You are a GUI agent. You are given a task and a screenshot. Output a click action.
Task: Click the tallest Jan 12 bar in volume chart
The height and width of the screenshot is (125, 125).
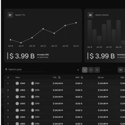point(109,32)
